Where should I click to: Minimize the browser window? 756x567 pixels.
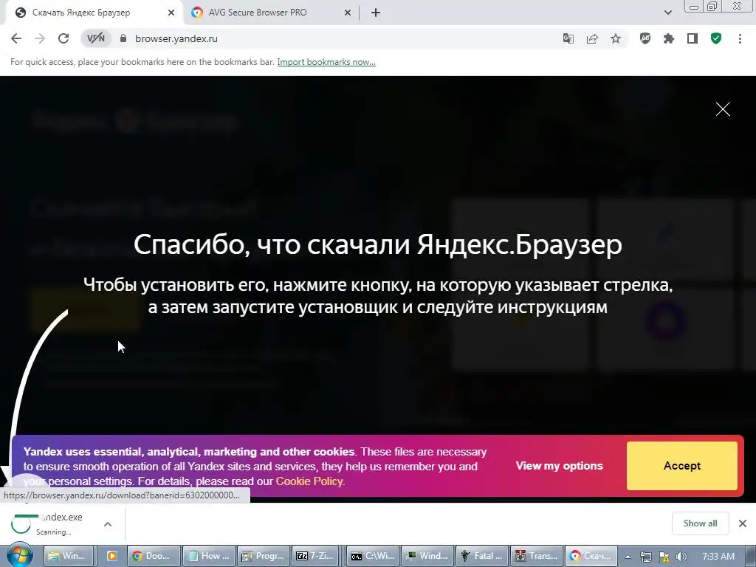click(x=693, y=7)
